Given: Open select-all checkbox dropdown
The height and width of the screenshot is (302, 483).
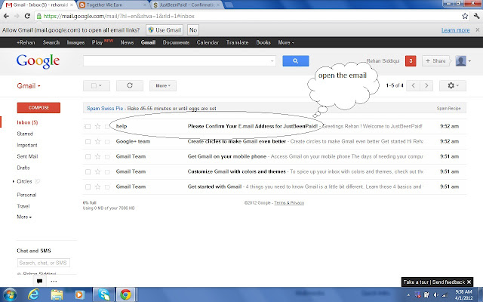Looking at the screenshot, I should [97, 85].
